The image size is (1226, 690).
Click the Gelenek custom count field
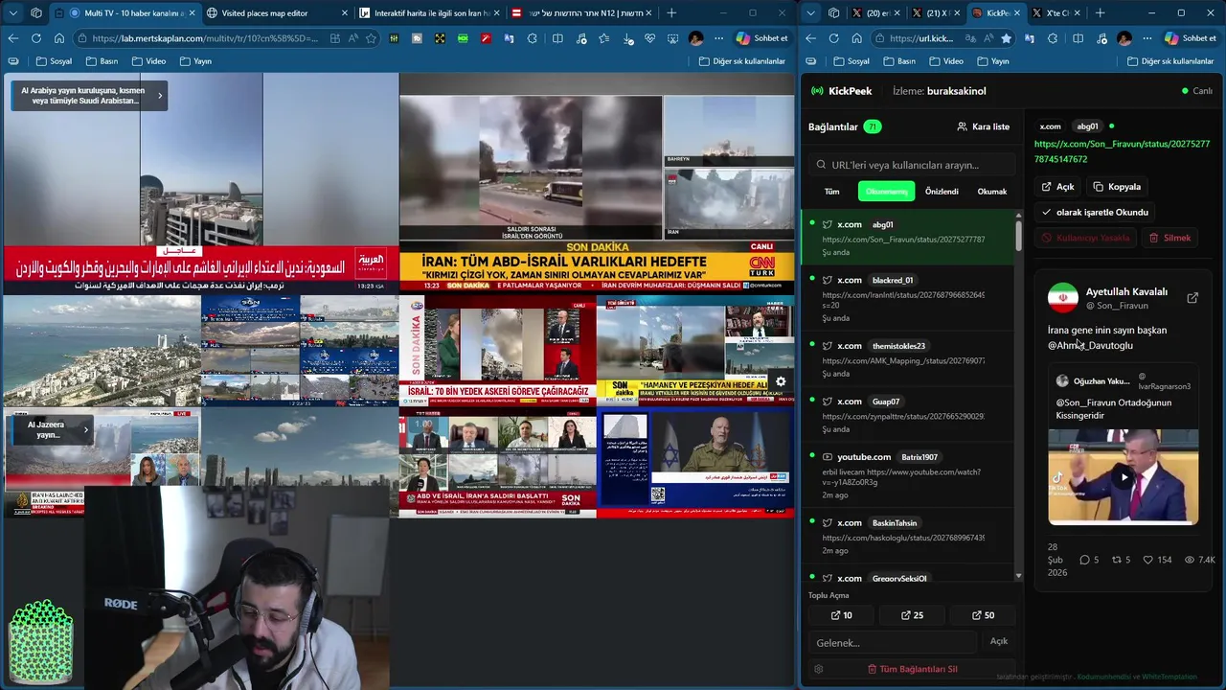click(893, 642)
